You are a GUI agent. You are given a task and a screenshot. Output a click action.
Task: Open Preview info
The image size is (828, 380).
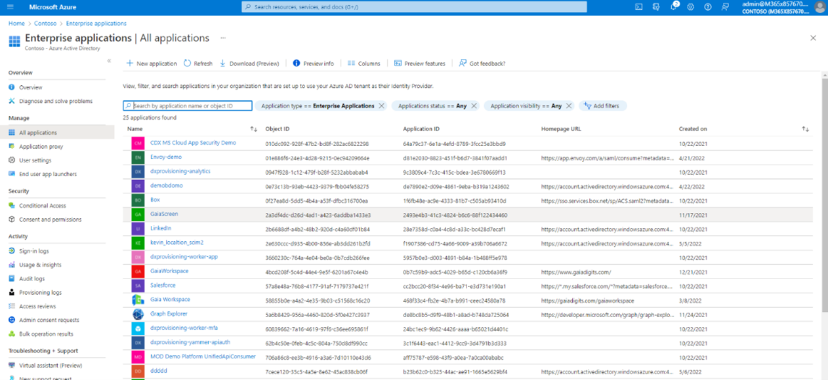(313, 64)
